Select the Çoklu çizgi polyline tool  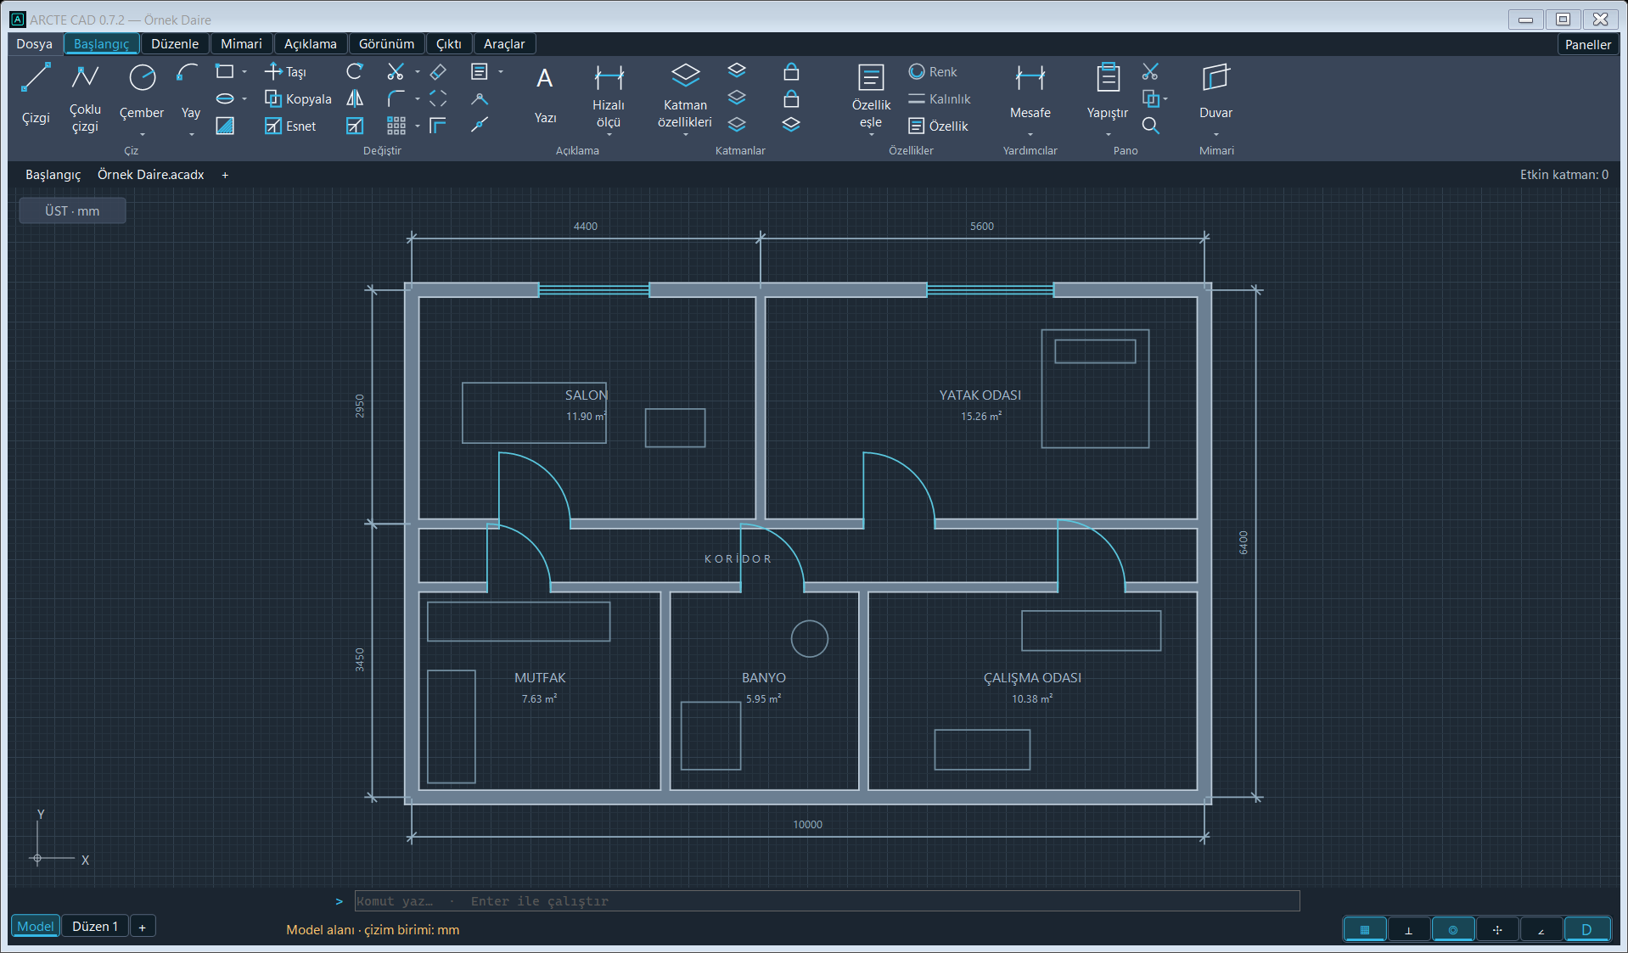85,98
